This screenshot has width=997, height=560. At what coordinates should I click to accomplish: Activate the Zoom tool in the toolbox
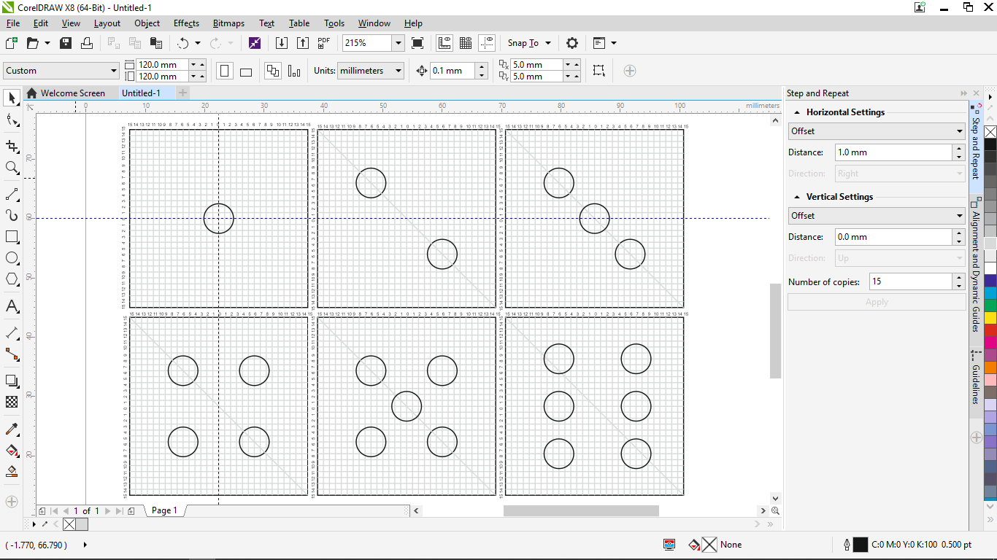point(12,168)
